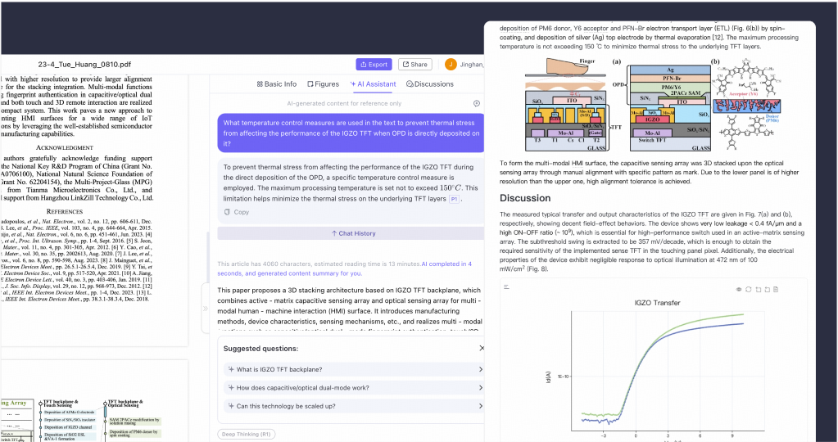Screen dimensions: 838x442
Task: Click the purple user question bubble
Action: coord(351,133)
